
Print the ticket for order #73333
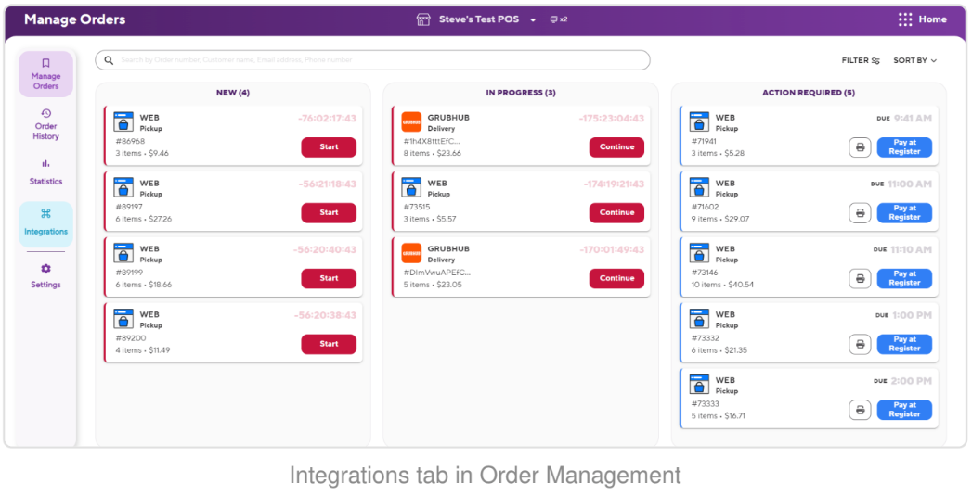coord(860,410)
